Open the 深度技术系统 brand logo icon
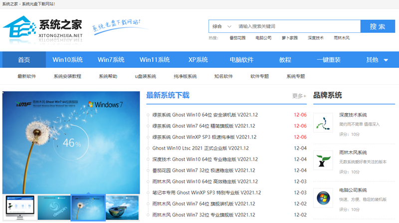 [x=323, y=122]
